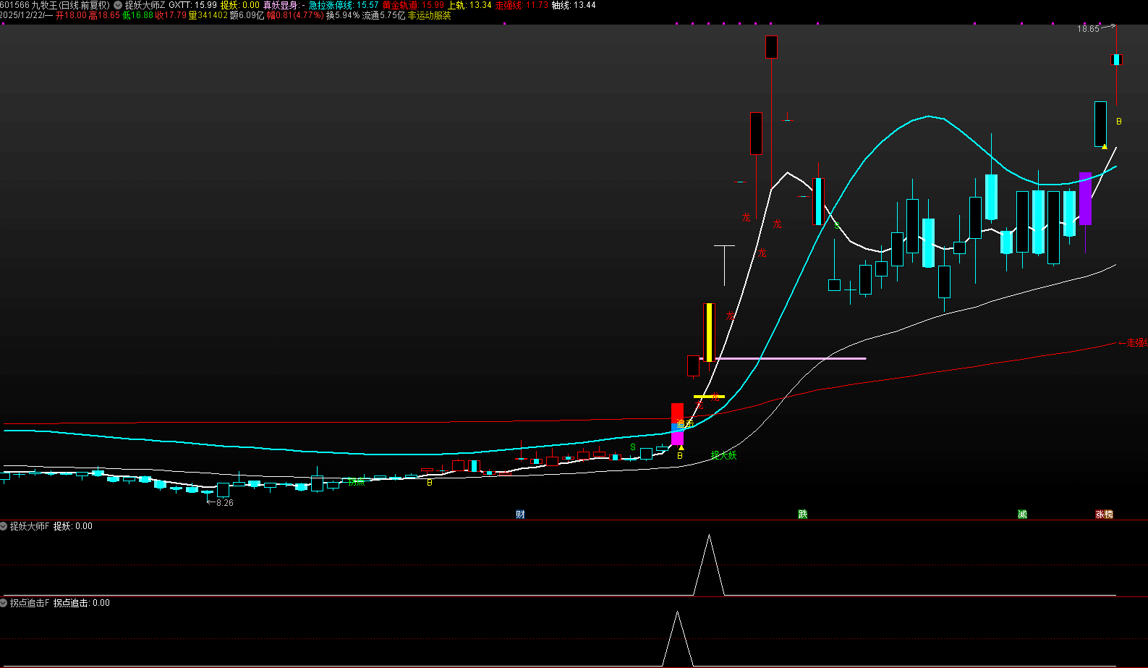Image resolution: width=1148 pixels, height=668 pixels.
Task: Open the 捉妖大师F sub-indicator dropdown arrow
Action: (x=4, y=526)
